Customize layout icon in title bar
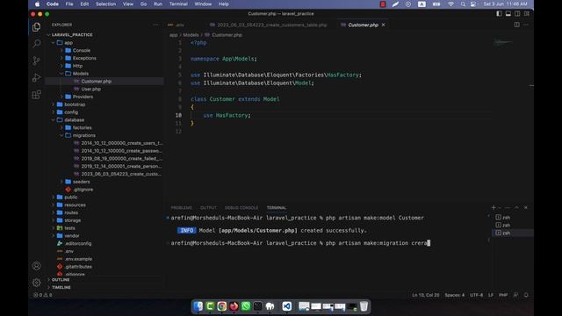Viewport: 562px width, 316px height. pos(527,14)
